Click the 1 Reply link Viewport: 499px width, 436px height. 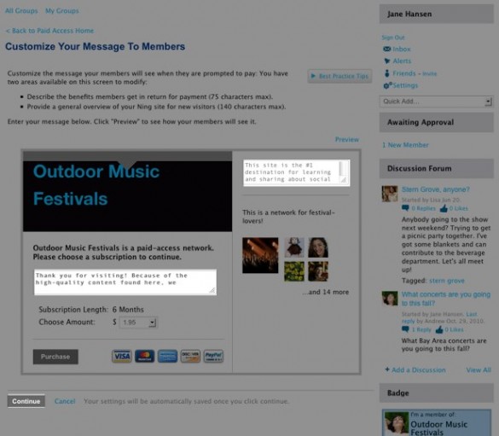[x=421, y=329]
